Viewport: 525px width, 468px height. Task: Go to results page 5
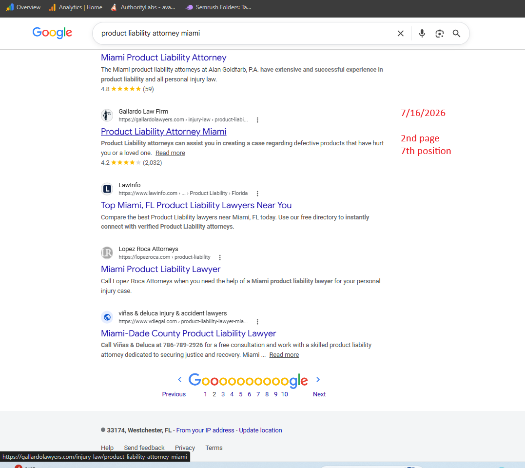click(x=241, y=394)
